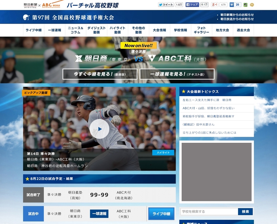Open the 一球速報 navigation tab

pos(54,30)
